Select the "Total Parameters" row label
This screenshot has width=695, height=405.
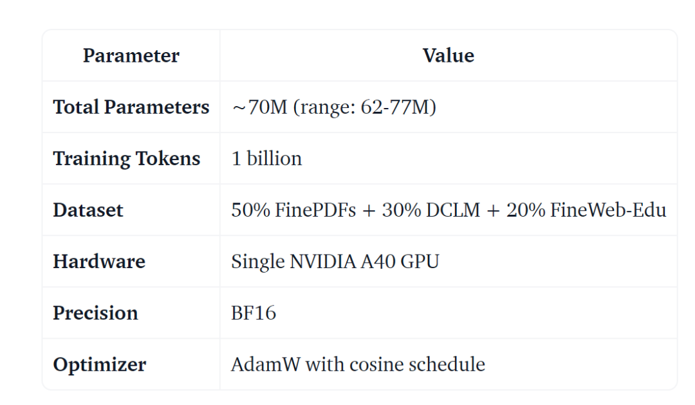(x=131, y=107)
